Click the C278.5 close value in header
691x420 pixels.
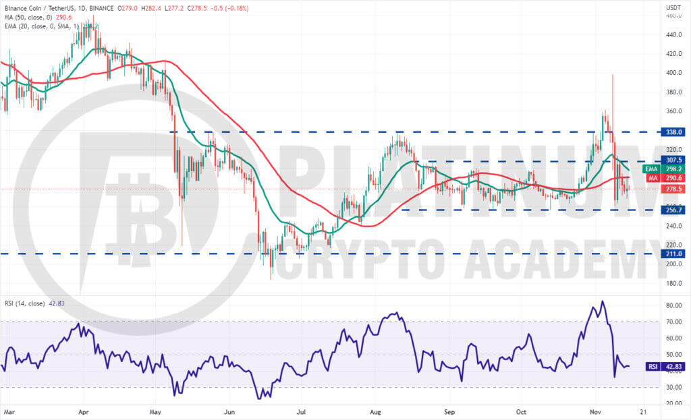click(x=197, y=8)
